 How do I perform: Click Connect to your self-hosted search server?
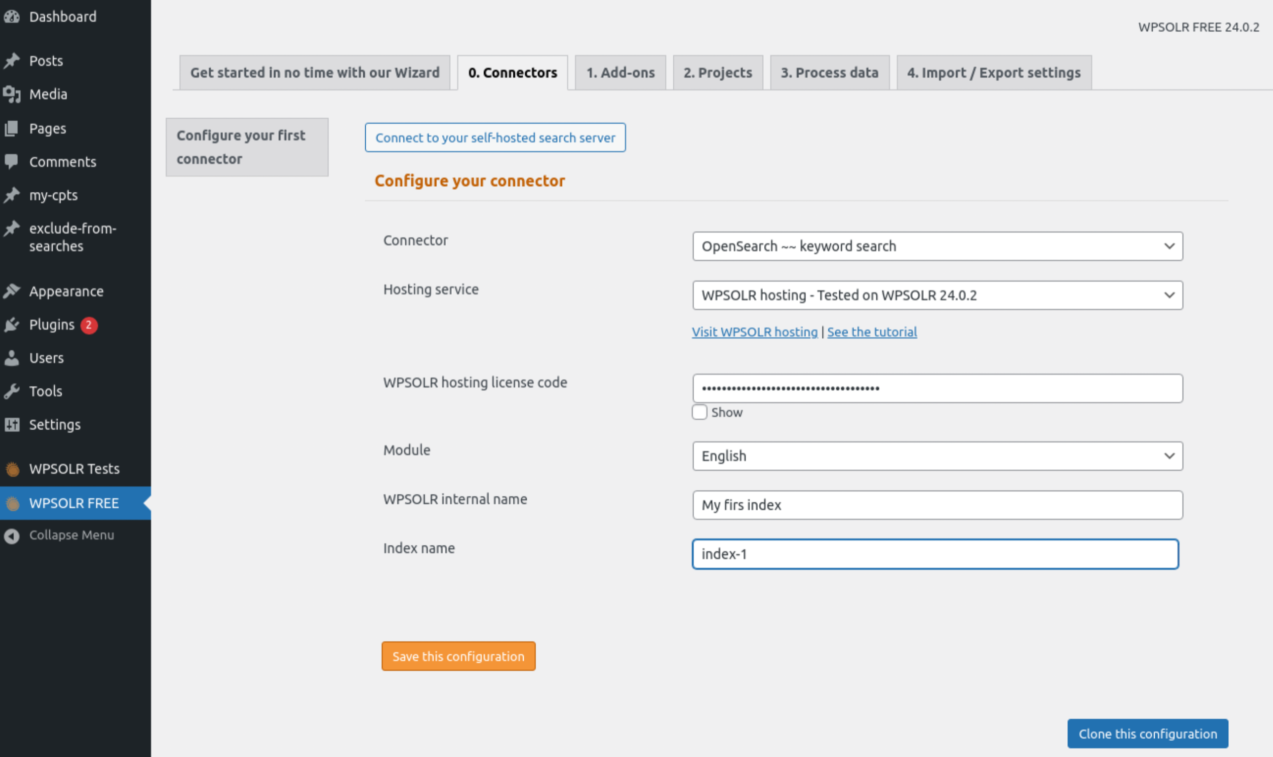click(x=495, y=138)
